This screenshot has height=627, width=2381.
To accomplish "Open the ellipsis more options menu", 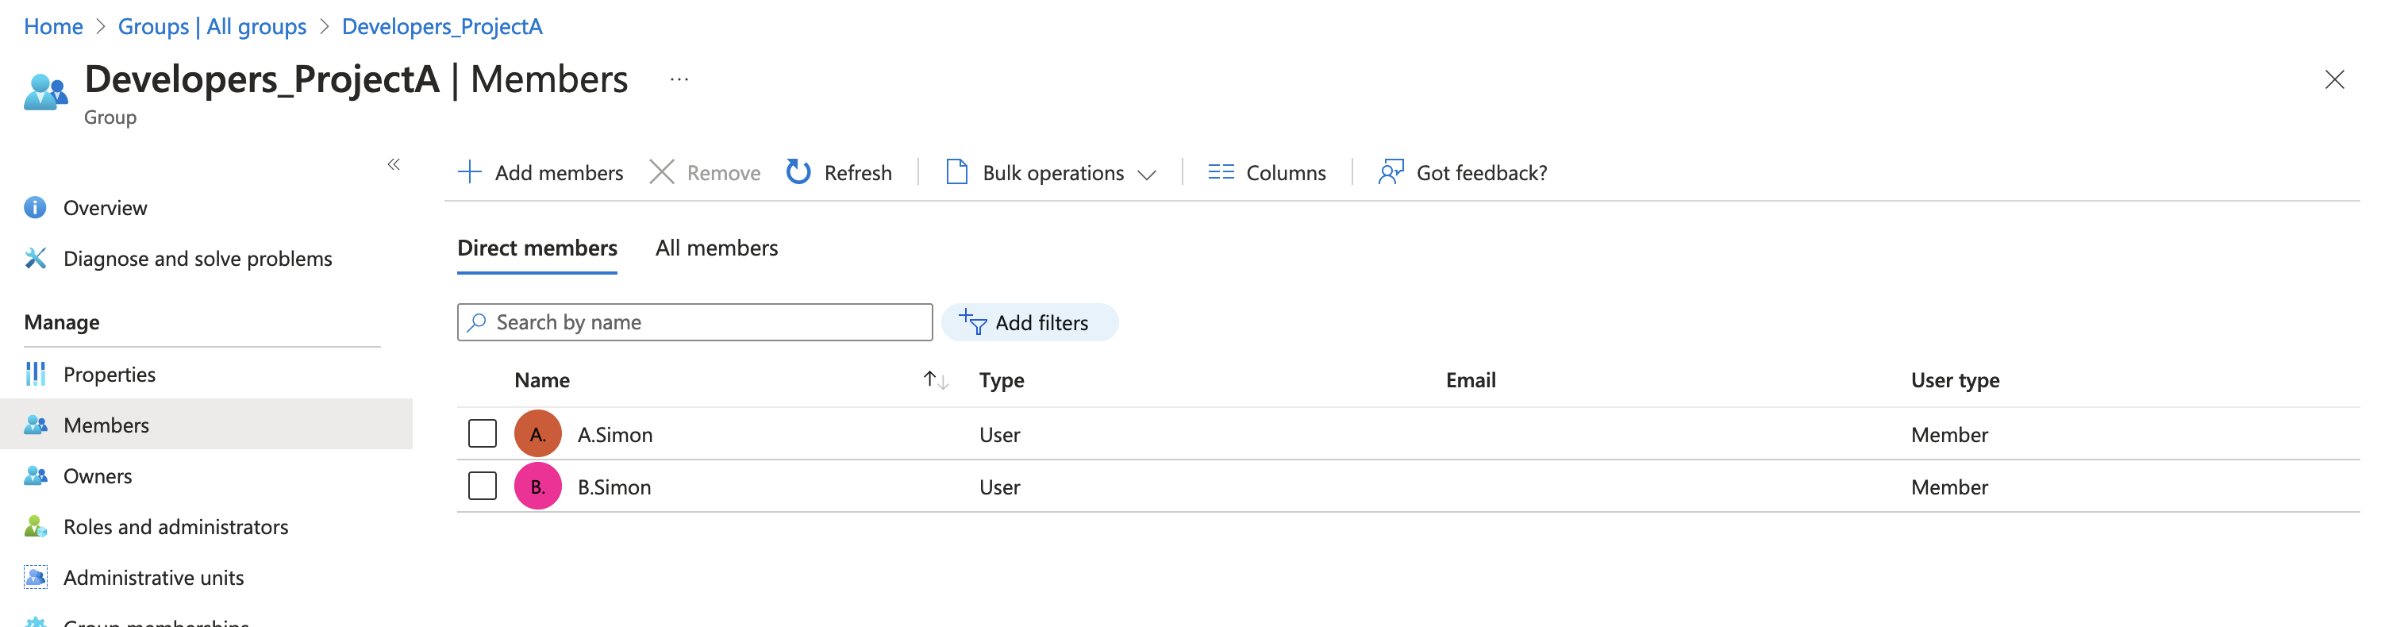I will pyautogui.click(x=679, y=79).
